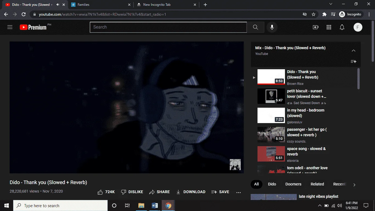This screenshot has height=211, width=375.
Task: Open the Windows Start menu
Action: click(x=7, y=206)
